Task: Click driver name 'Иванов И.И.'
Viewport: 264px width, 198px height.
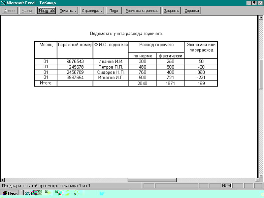Action: (x=111, y=61)
